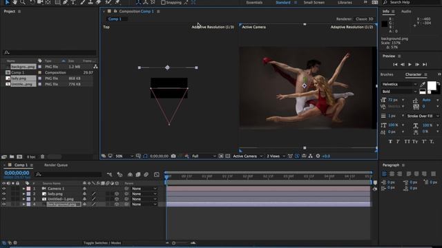Select the Rotation tool
Screen dimensions: 442x248
pos(32,2)
